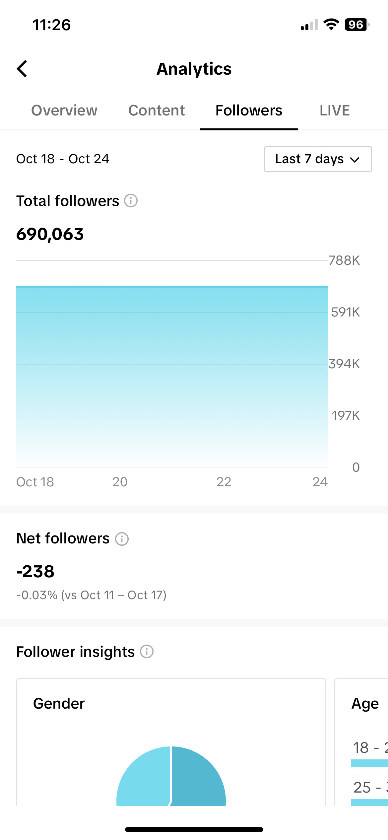Tap the total followers area chart
This screenshot has width=388, height=840.
click(x=172, y=377)
